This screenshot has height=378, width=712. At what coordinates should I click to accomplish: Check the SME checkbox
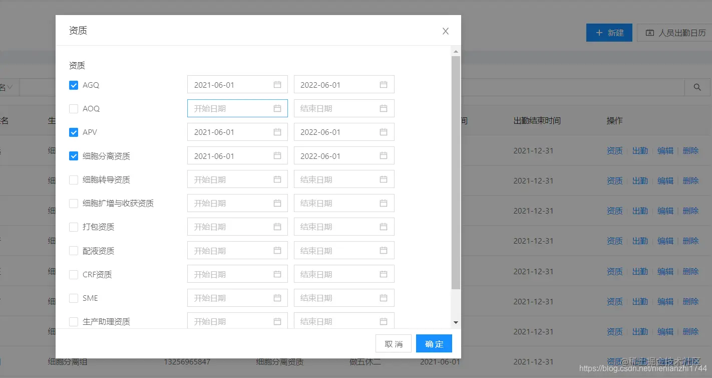coord(74,298)
